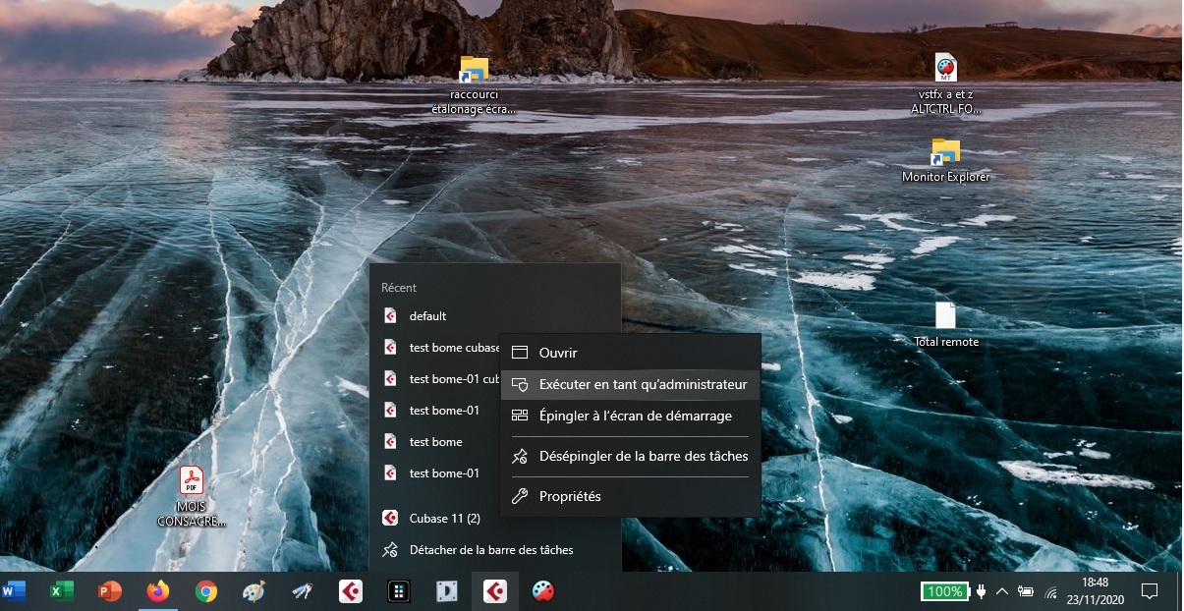The width and height of the screenshot is (1184, 611).
Task: Open the red paint palette taskbar icon
Action: 542,591
